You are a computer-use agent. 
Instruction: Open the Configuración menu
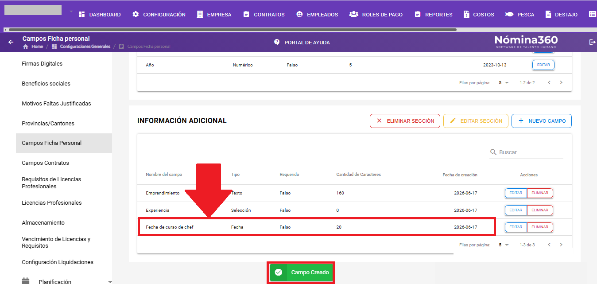click(x=159, y=15)
